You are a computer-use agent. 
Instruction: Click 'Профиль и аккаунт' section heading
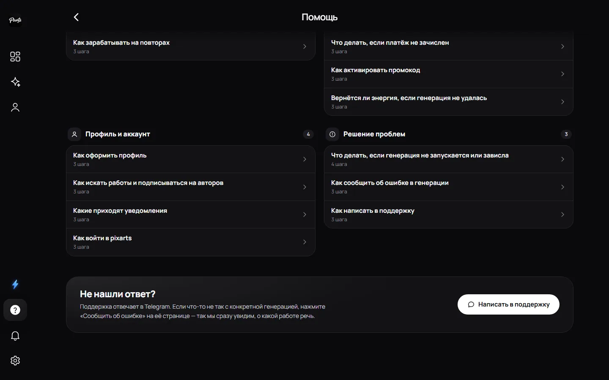(118, 134)
